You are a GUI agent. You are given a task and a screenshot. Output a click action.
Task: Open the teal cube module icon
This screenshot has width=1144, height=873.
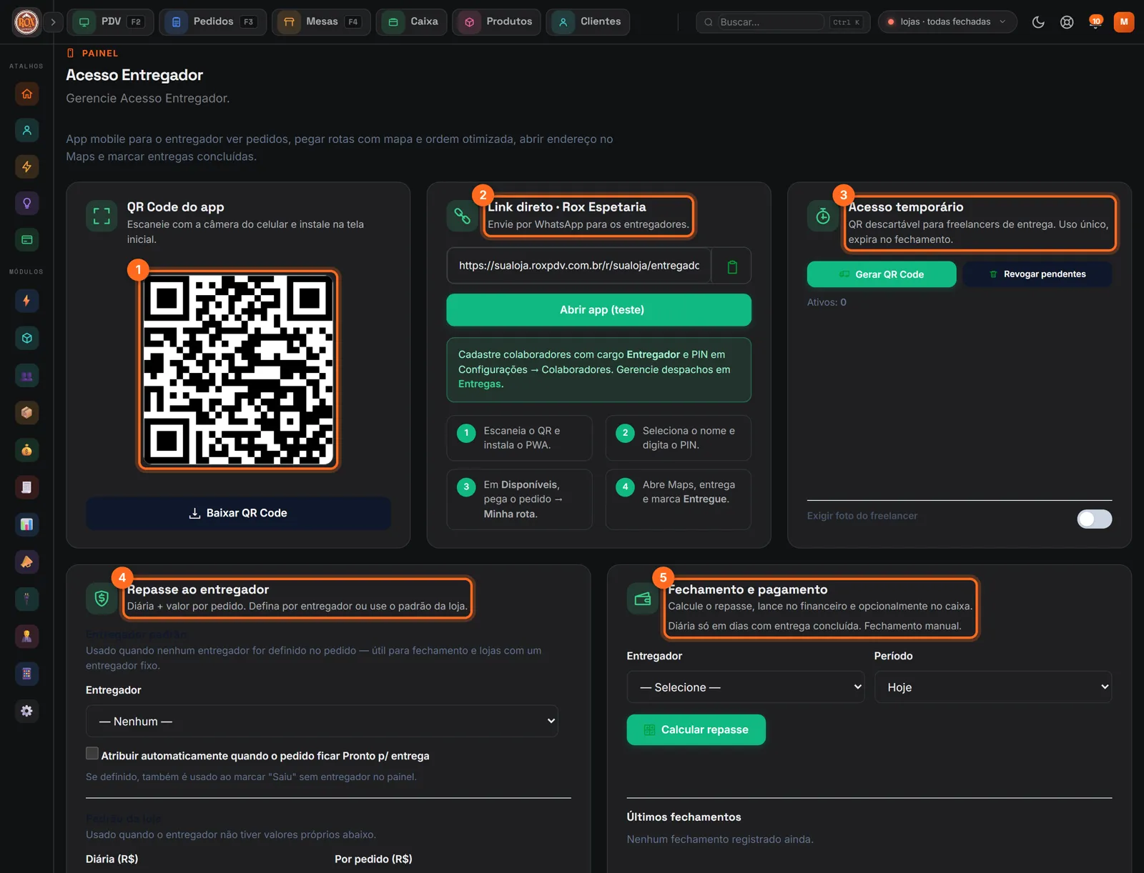click(26, 338)
